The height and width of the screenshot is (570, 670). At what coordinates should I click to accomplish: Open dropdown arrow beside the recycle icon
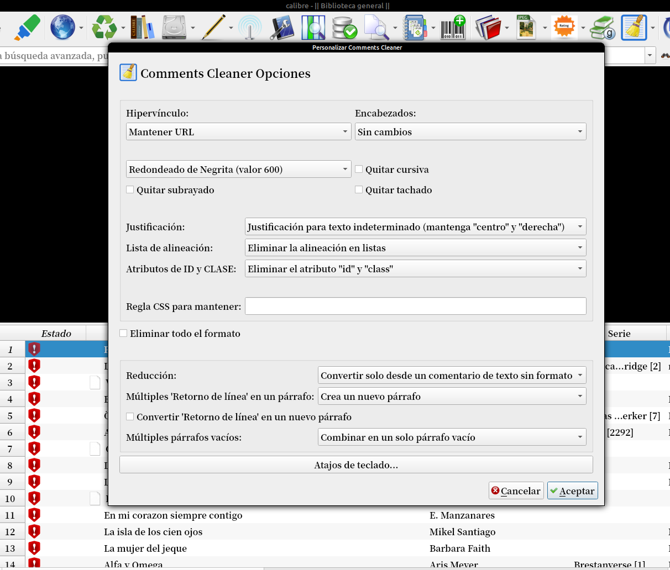click(123, 28)
